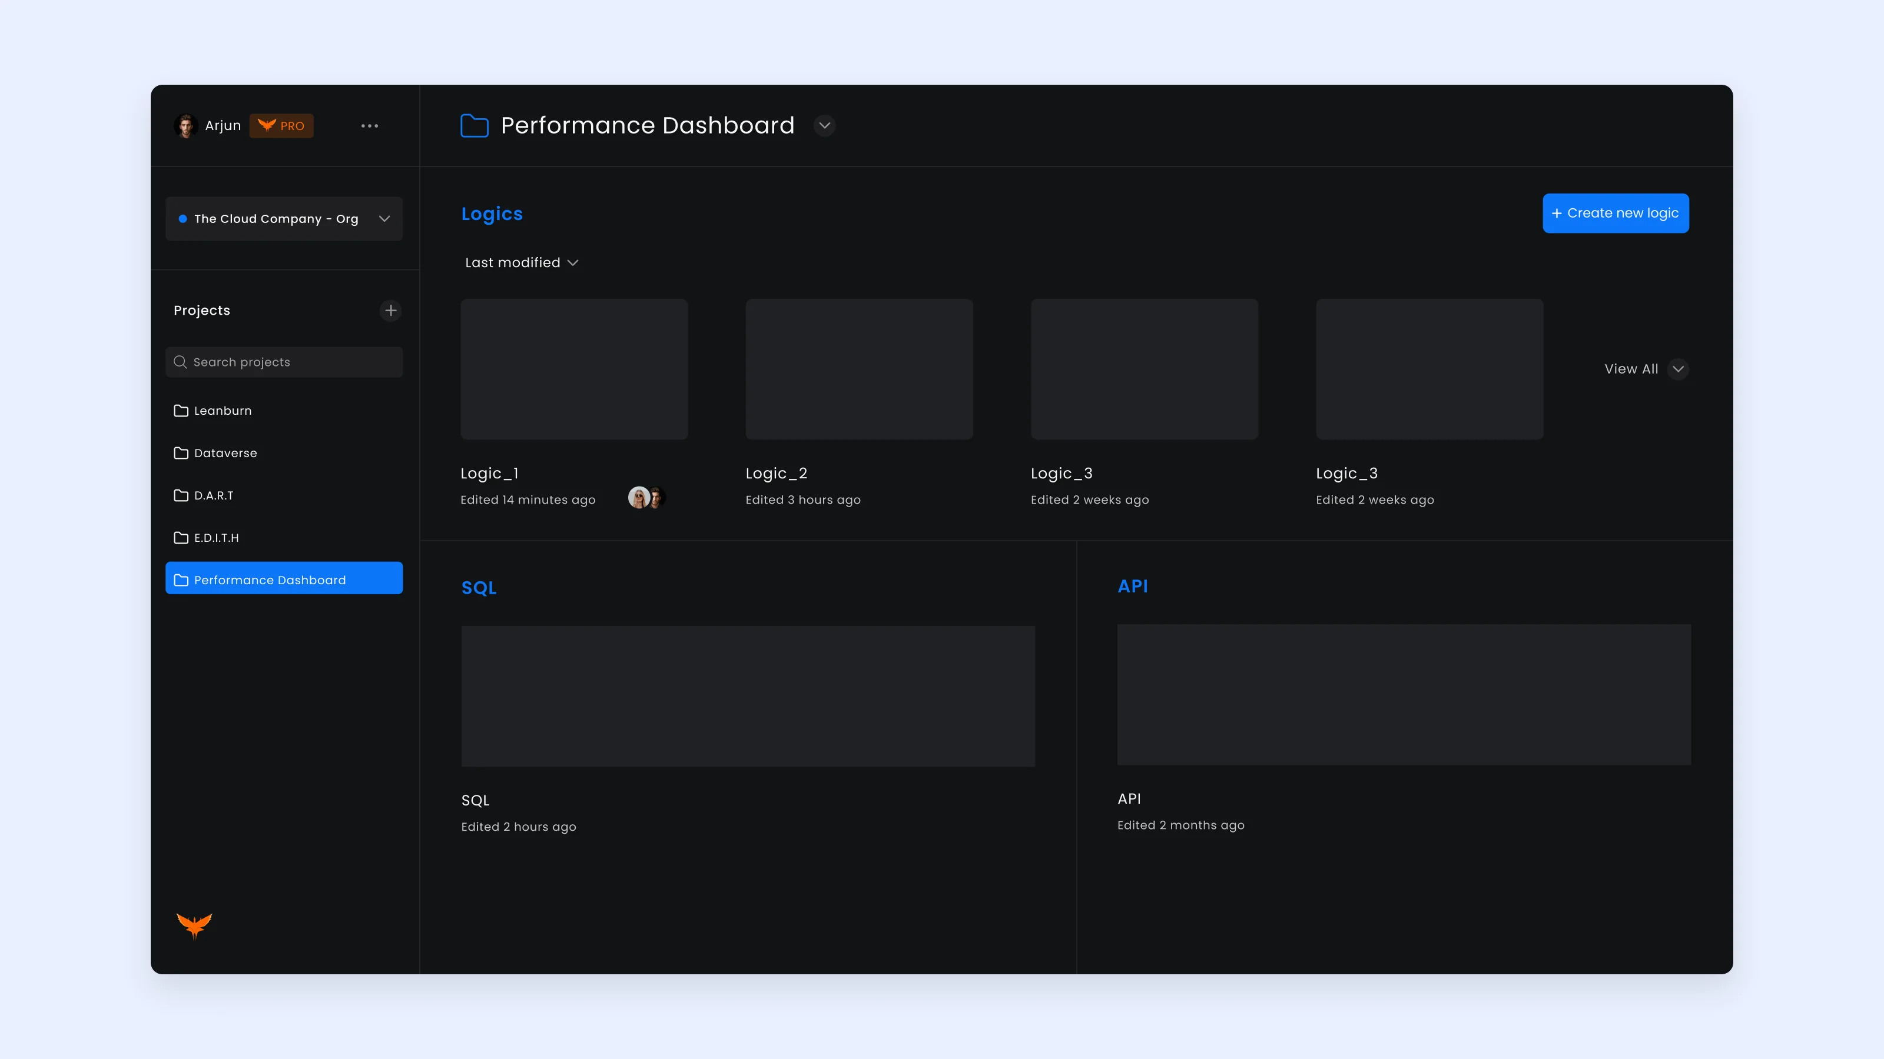The width and height of the screenshot is (1884, 1059).
Task: Click the Leanburn folder icon
Action: click(181, 411)
